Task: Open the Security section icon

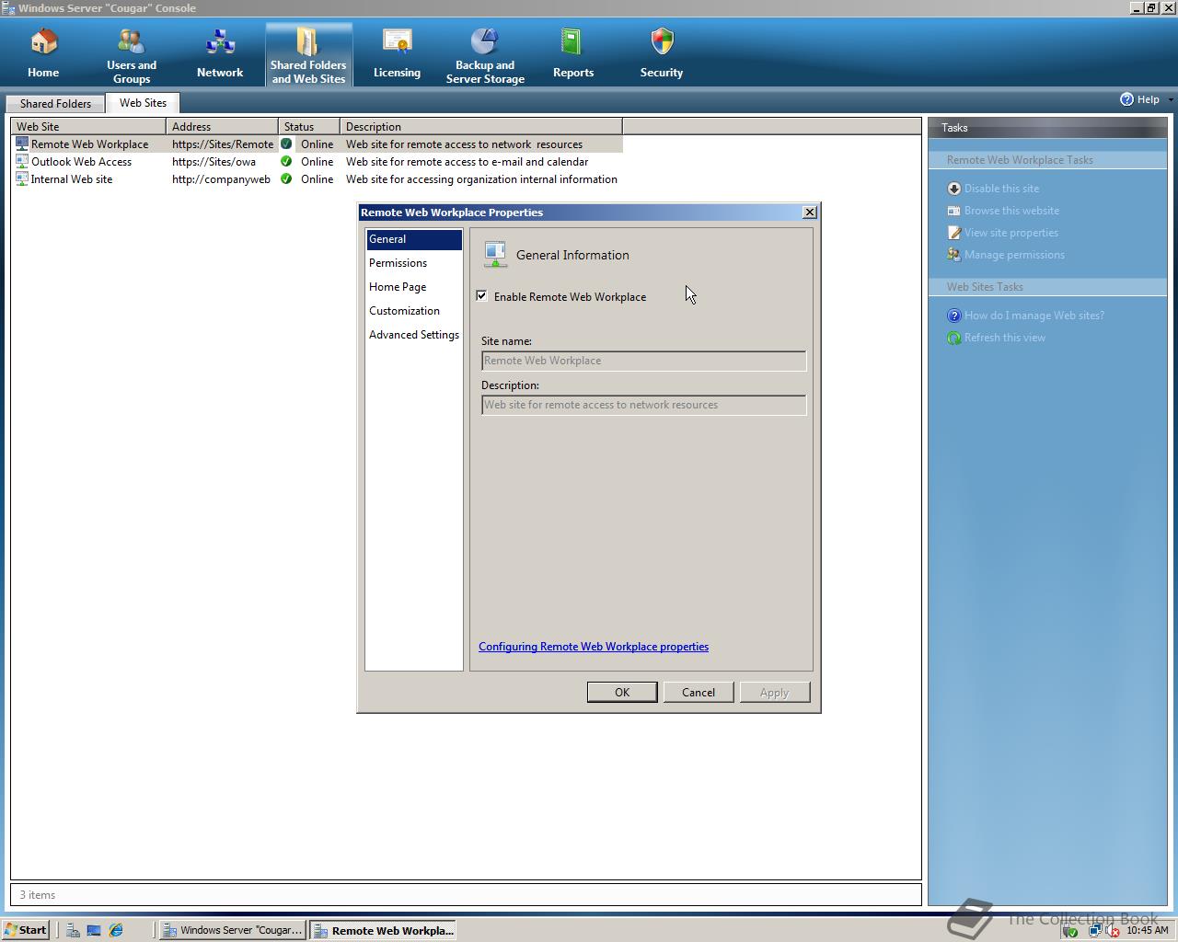Action: 662,42
